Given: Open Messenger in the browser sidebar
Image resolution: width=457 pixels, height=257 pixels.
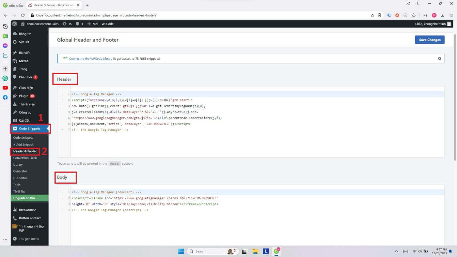Looking at the screenshot, I should tap(5, 46).
